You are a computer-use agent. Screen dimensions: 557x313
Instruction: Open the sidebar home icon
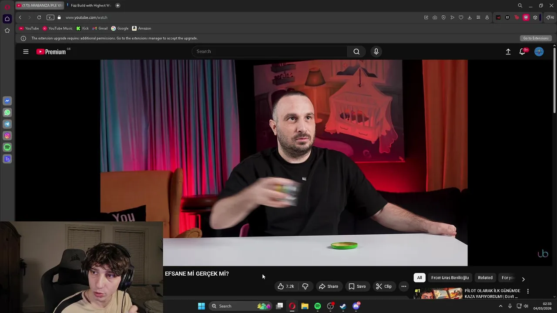click(7, 19)
